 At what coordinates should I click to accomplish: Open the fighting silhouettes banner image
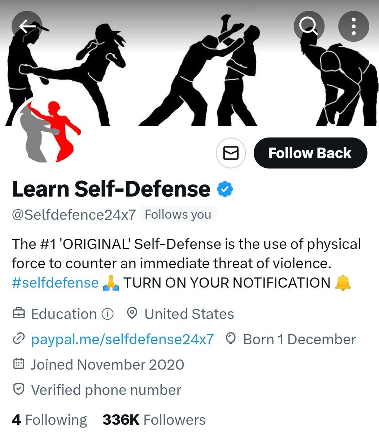pyautogui.click(x=189, y=63)
